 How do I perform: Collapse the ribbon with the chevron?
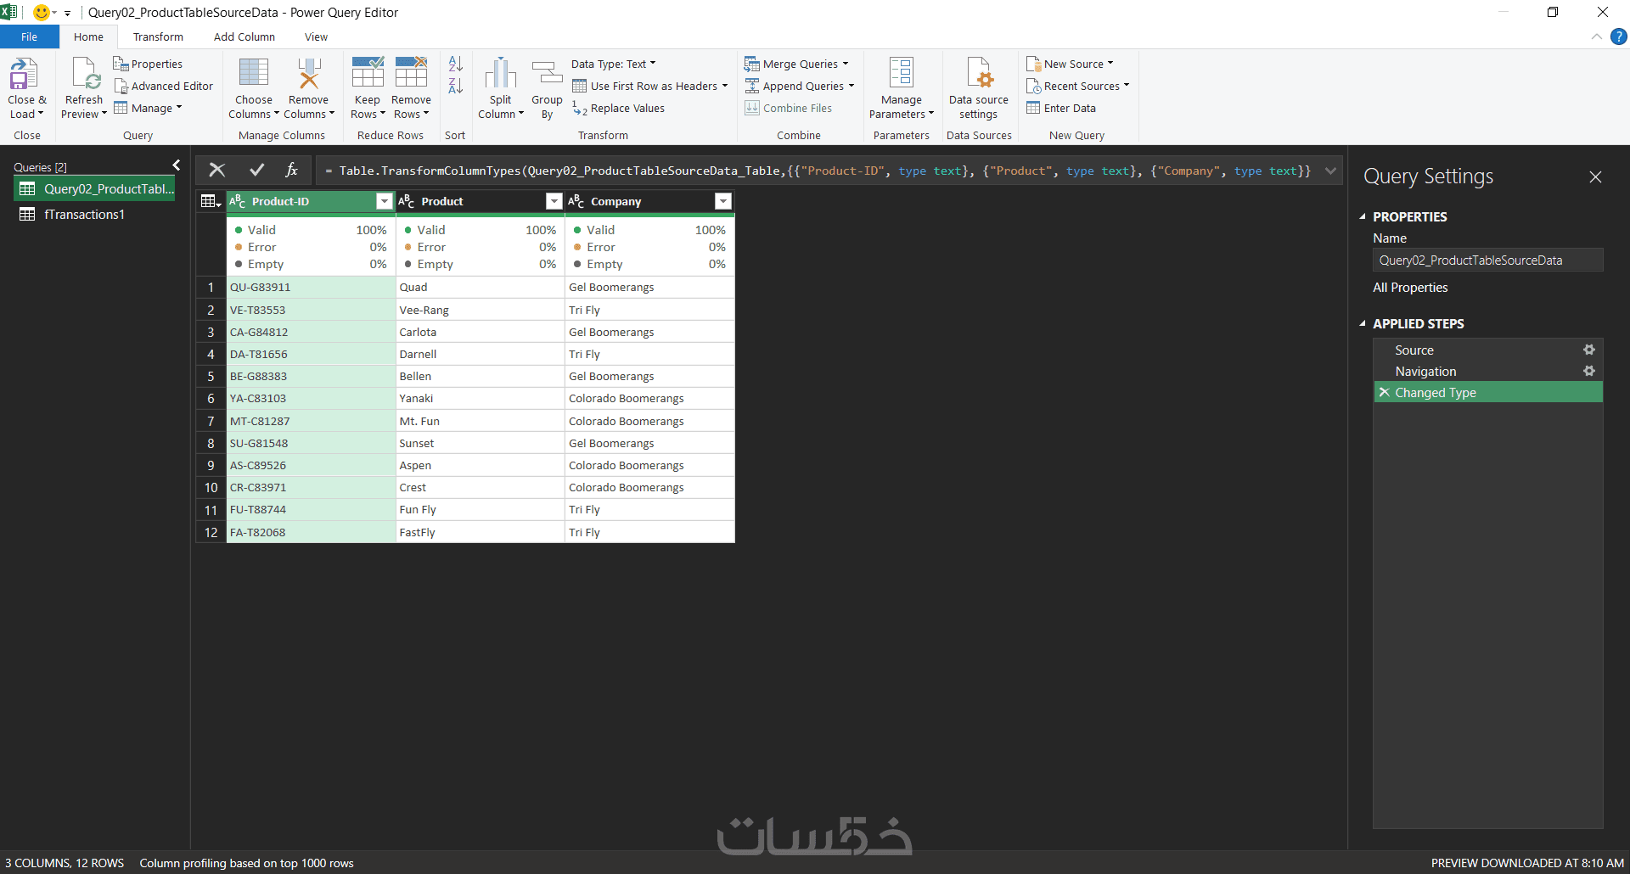coord(1597,36)
